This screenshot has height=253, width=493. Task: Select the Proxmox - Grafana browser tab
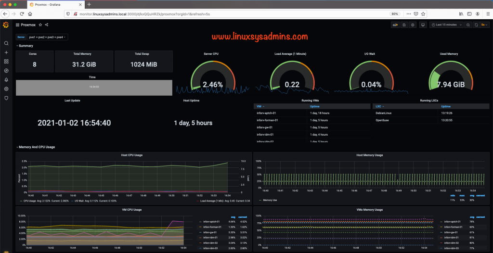coord(56,4)
